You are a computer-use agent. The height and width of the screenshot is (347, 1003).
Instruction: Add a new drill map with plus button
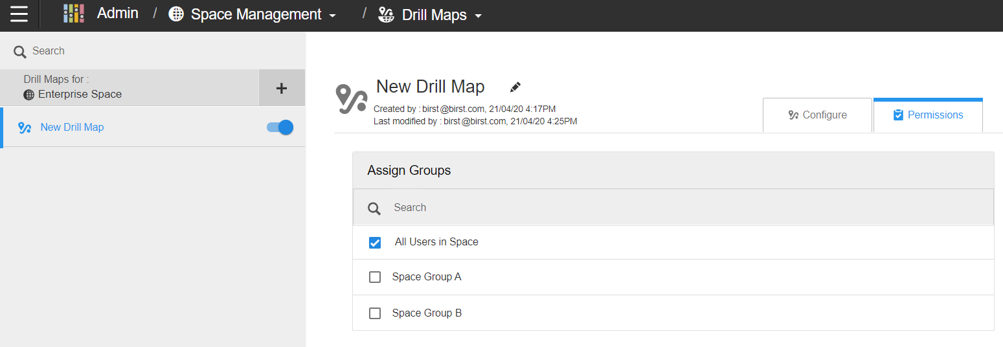(x=282, y=88)
